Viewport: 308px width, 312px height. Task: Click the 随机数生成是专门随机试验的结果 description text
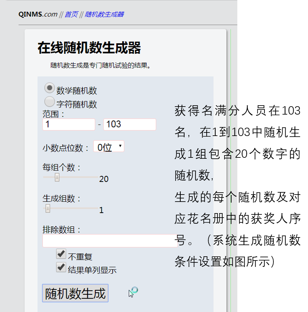(100, 65)
